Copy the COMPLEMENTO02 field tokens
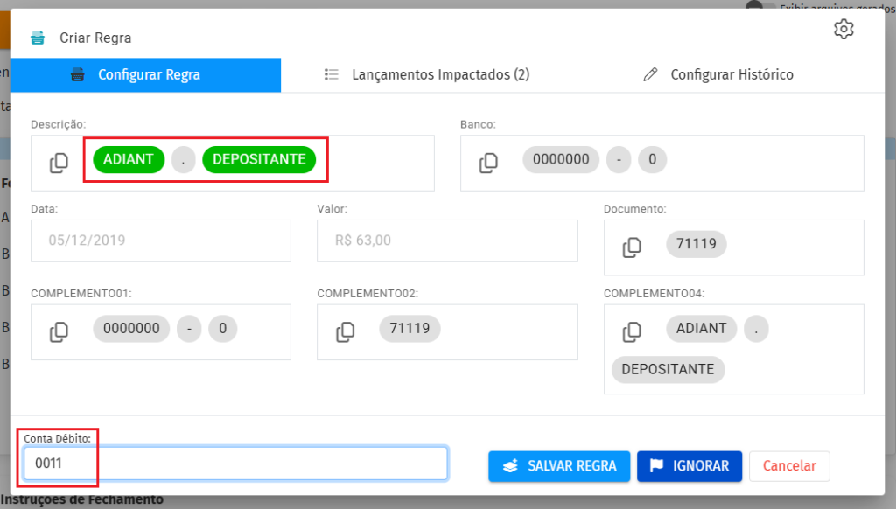 346,332
